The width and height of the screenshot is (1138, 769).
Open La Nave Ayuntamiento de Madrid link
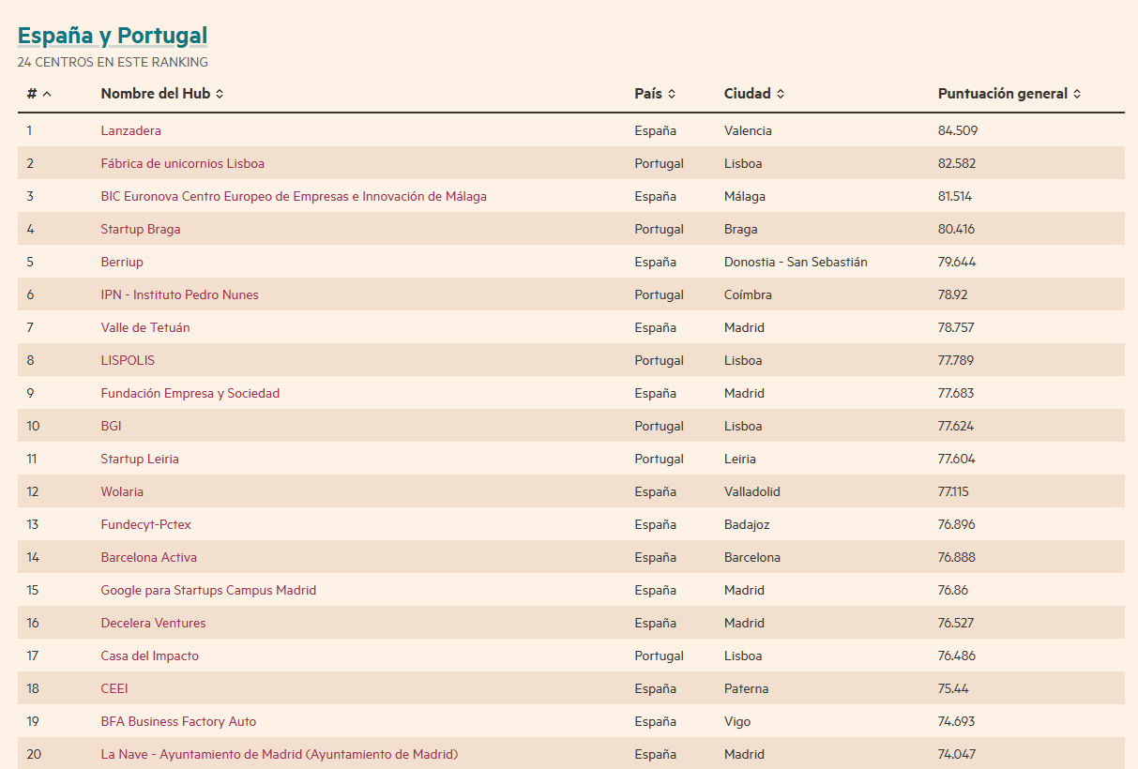point(279,754)
